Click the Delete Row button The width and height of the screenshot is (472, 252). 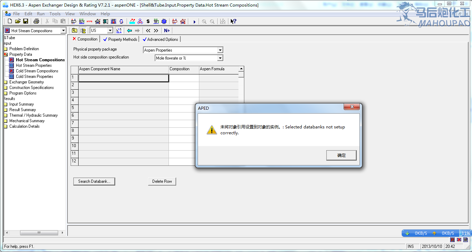[162, 181]
